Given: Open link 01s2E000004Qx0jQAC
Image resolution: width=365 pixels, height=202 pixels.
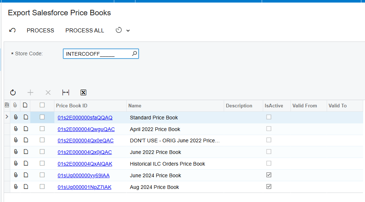Looking at the screenshot, I should coord(85,152).
